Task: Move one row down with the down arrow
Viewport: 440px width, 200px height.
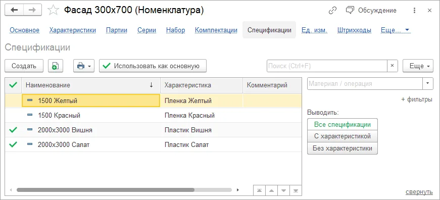Action: click(283, 190)
